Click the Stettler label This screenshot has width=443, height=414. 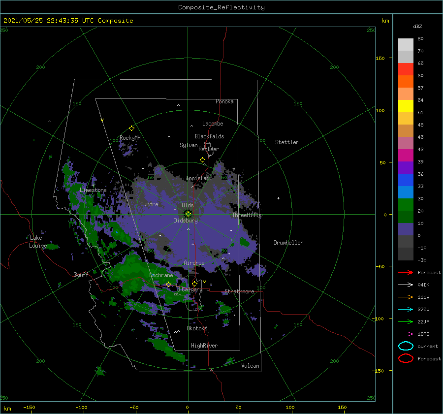[287, 142]
